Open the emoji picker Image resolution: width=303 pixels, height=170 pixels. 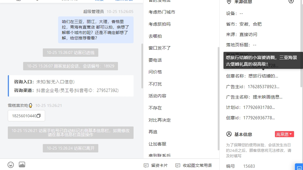pos(11,165)
